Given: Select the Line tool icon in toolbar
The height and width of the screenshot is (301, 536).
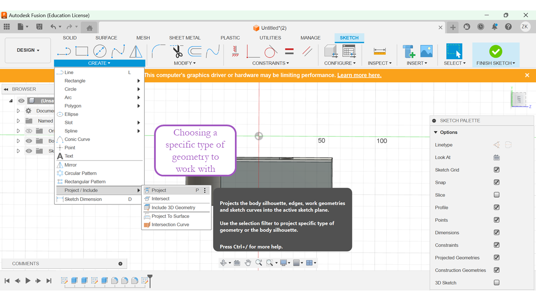Looking at the screenshot, I should [x=64, y=51].
